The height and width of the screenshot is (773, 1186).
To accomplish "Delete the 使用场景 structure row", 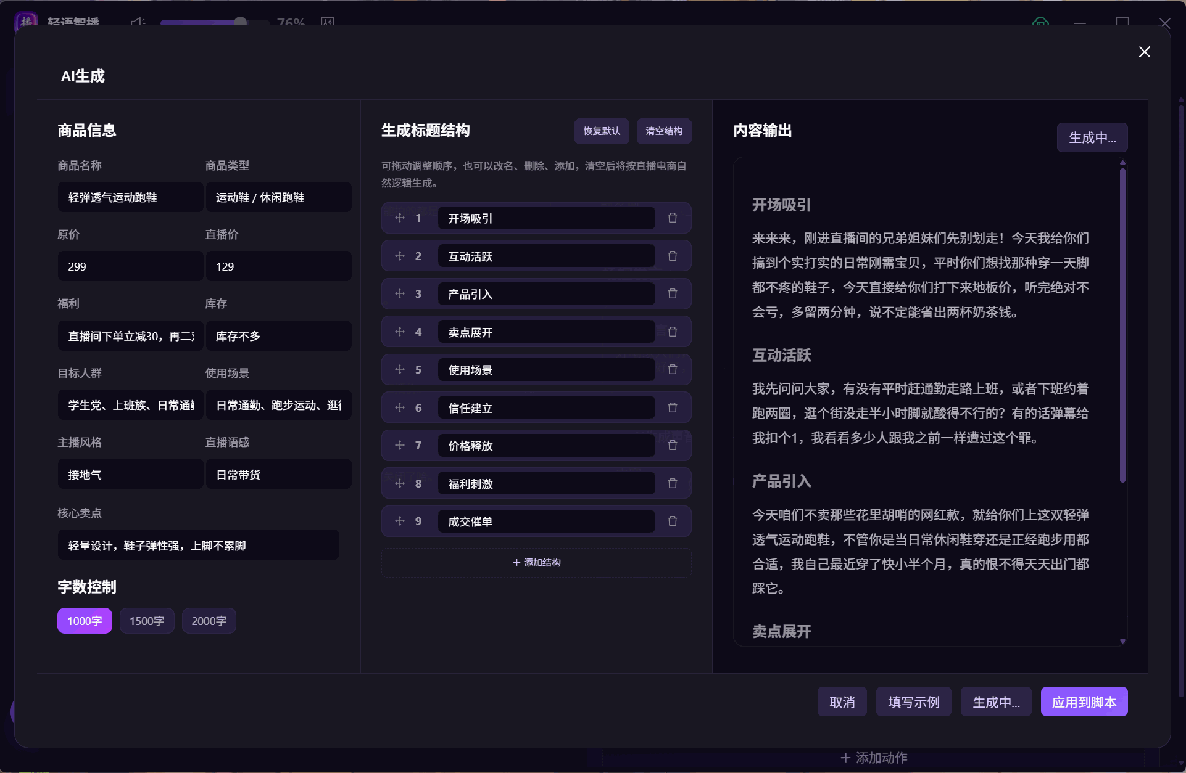I will point(673,369).
